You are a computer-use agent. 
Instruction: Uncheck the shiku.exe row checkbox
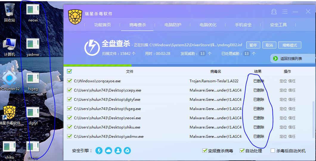tap(69, 127)
